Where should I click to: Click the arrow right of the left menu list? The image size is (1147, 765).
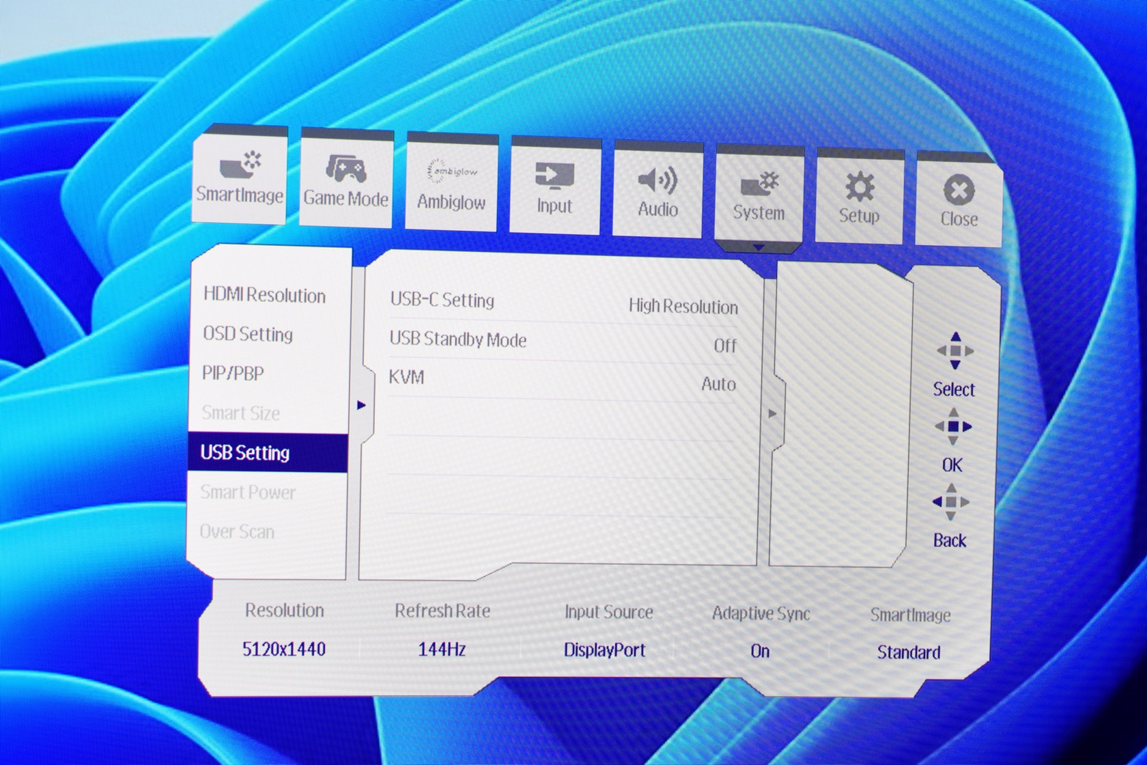(361, 405)
